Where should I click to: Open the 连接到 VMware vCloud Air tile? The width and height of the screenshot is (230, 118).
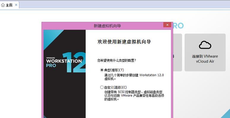pos(205,53)
